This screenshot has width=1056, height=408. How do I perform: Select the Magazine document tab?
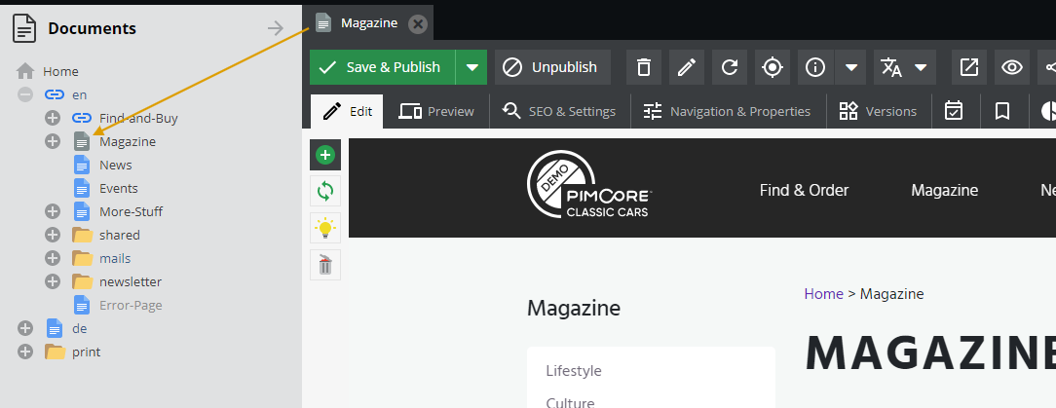[367, 23]
